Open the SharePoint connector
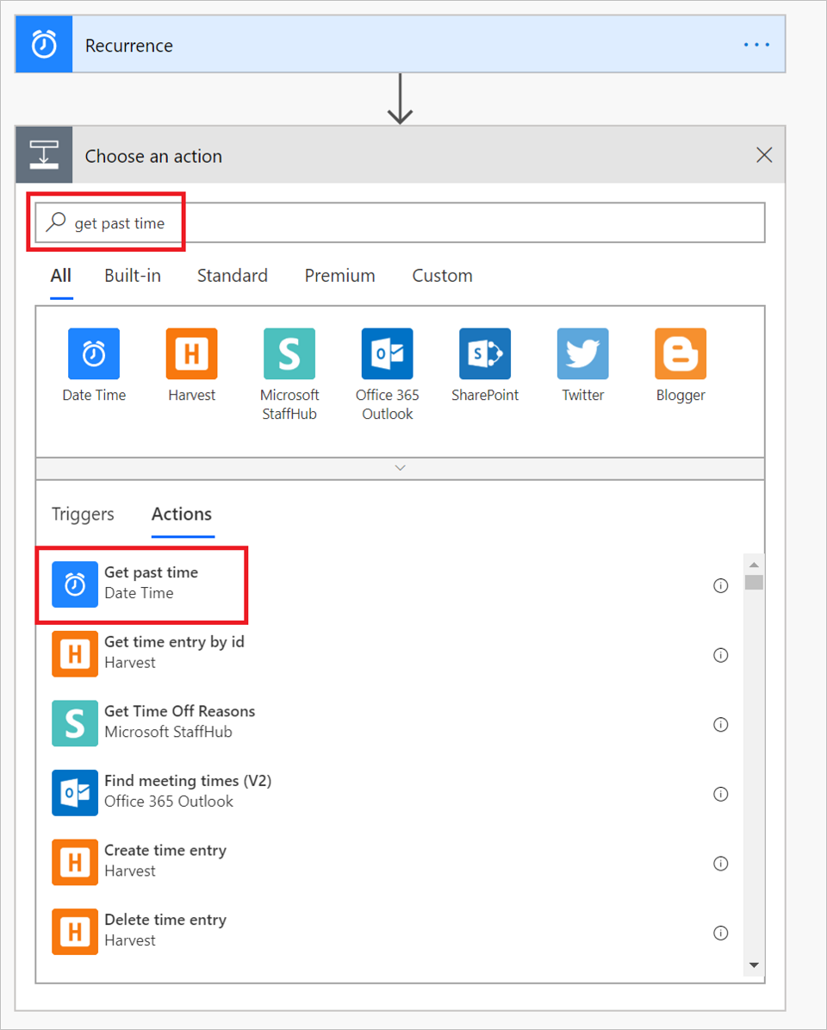Screen dimensions: 827x1030 tap(485, 354)
